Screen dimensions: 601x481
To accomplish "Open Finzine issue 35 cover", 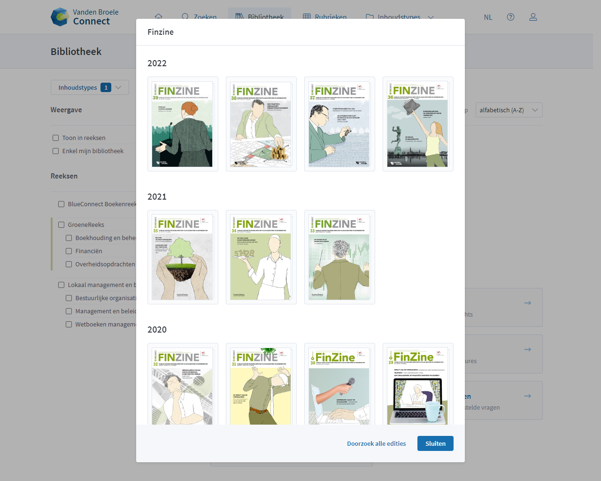I will 183,257.
